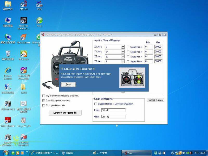Select the Internet Explorer desktop icon

(8, 73)
